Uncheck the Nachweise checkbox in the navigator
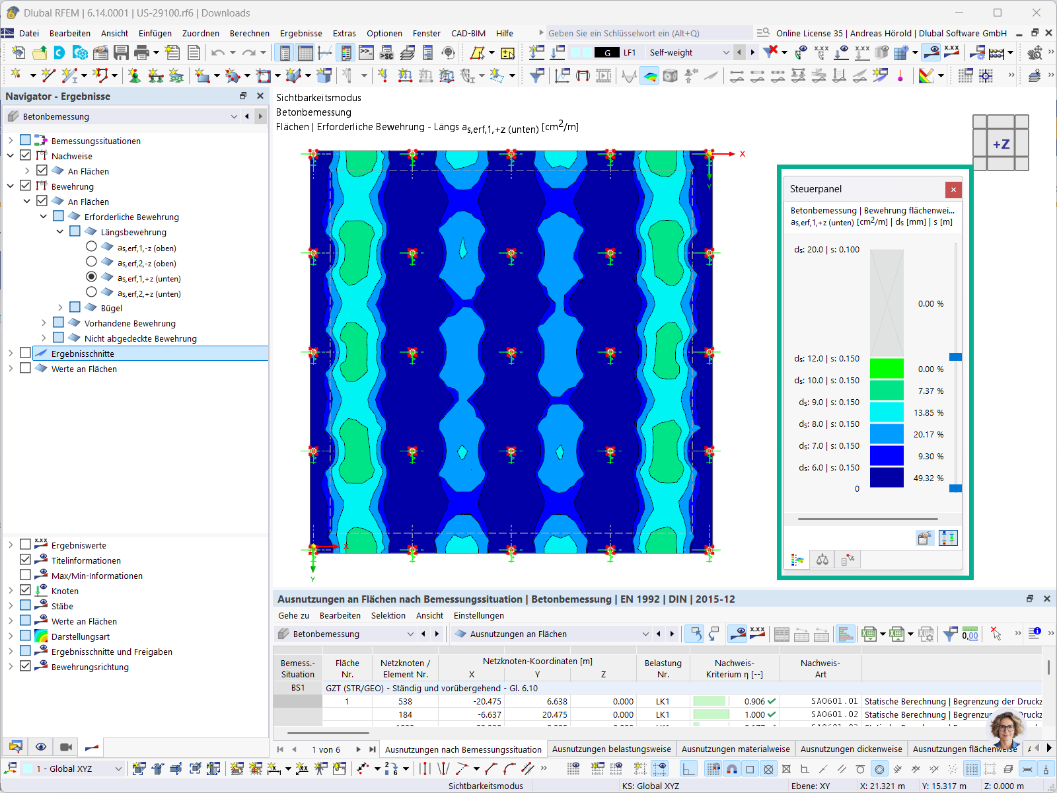Screen dimensions: 1057x793 pos(26,155)
